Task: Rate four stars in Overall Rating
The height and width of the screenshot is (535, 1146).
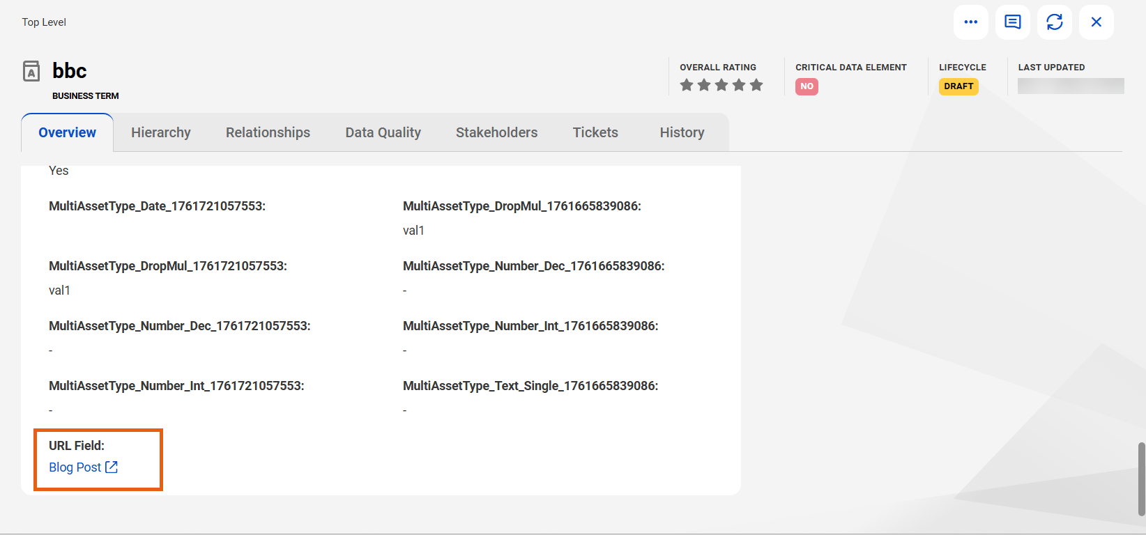Action: pos(739,85)
